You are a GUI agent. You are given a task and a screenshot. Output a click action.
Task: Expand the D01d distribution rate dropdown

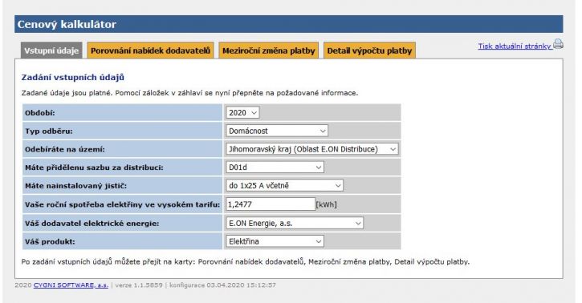click(275, 168)
